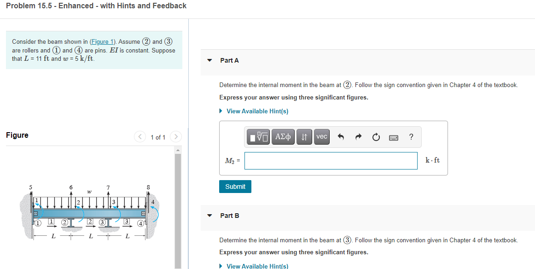Insert a vector with the vec icon
The width and height of the screenshot is (535, 269).
click(321, 137)
